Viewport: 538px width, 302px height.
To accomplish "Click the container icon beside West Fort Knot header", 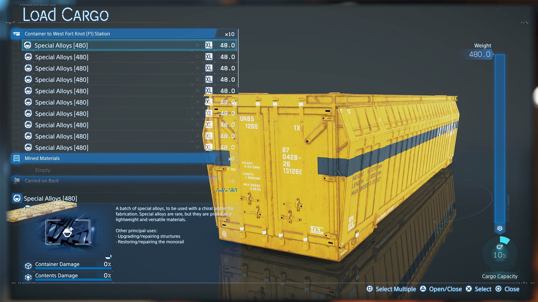I will click(x=17, y=34).
